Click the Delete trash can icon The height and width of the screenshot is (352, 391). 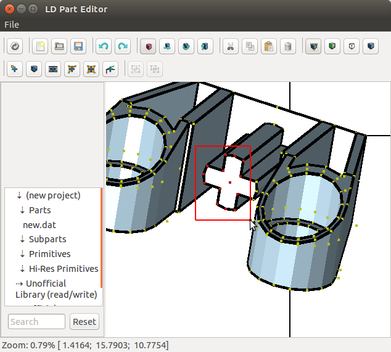(x=287, y=46)
